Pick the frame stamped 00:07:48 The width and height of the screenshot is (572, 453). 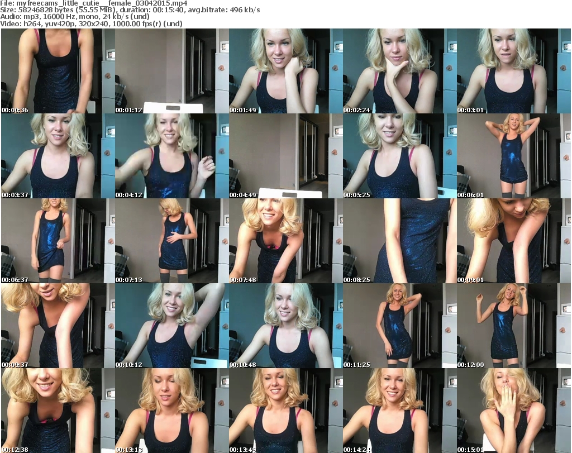[x=285, y=241]
